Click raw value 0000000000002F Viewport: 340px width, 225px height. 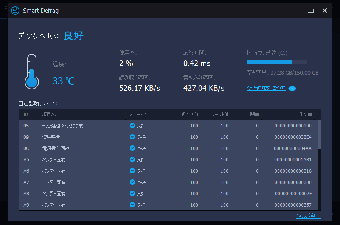coord(293,194)
